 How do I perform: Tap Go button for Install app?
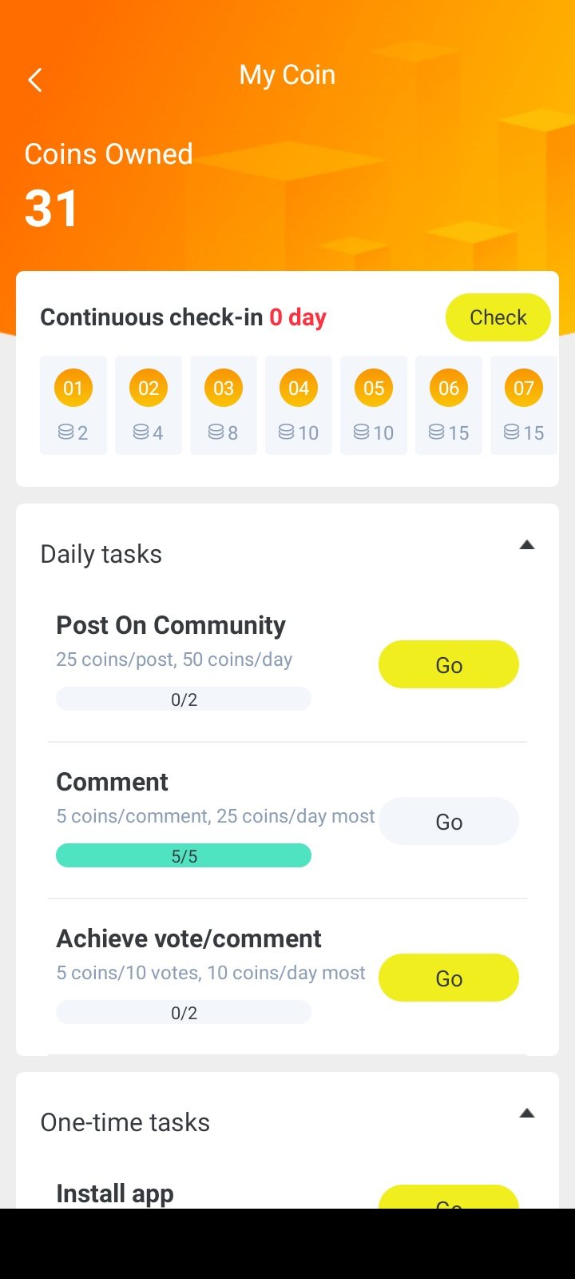click(449, 1198)
